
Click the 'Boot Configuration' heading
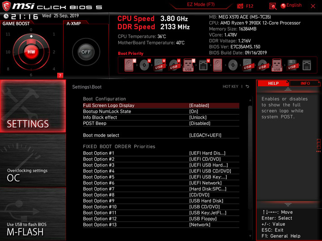click(104, 99)
